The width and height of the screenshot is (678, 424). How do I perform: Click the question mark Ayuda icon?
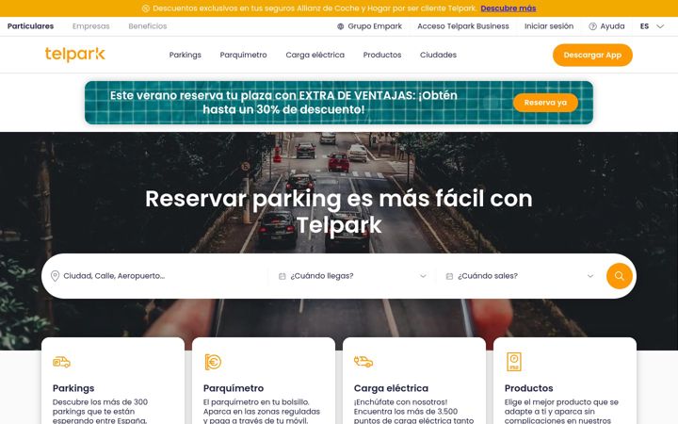point(593,26)
